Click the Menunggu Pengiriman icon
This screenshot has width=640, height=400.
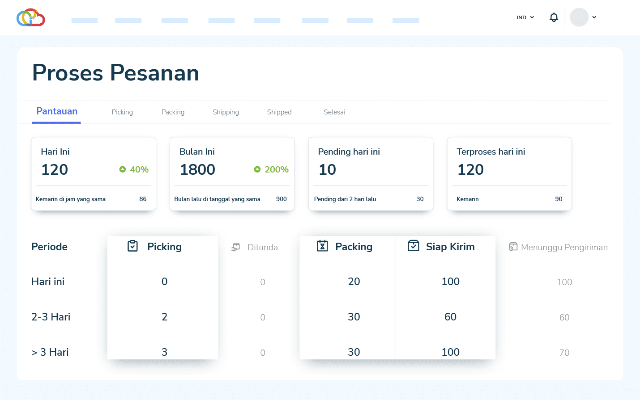coord(513,247)
